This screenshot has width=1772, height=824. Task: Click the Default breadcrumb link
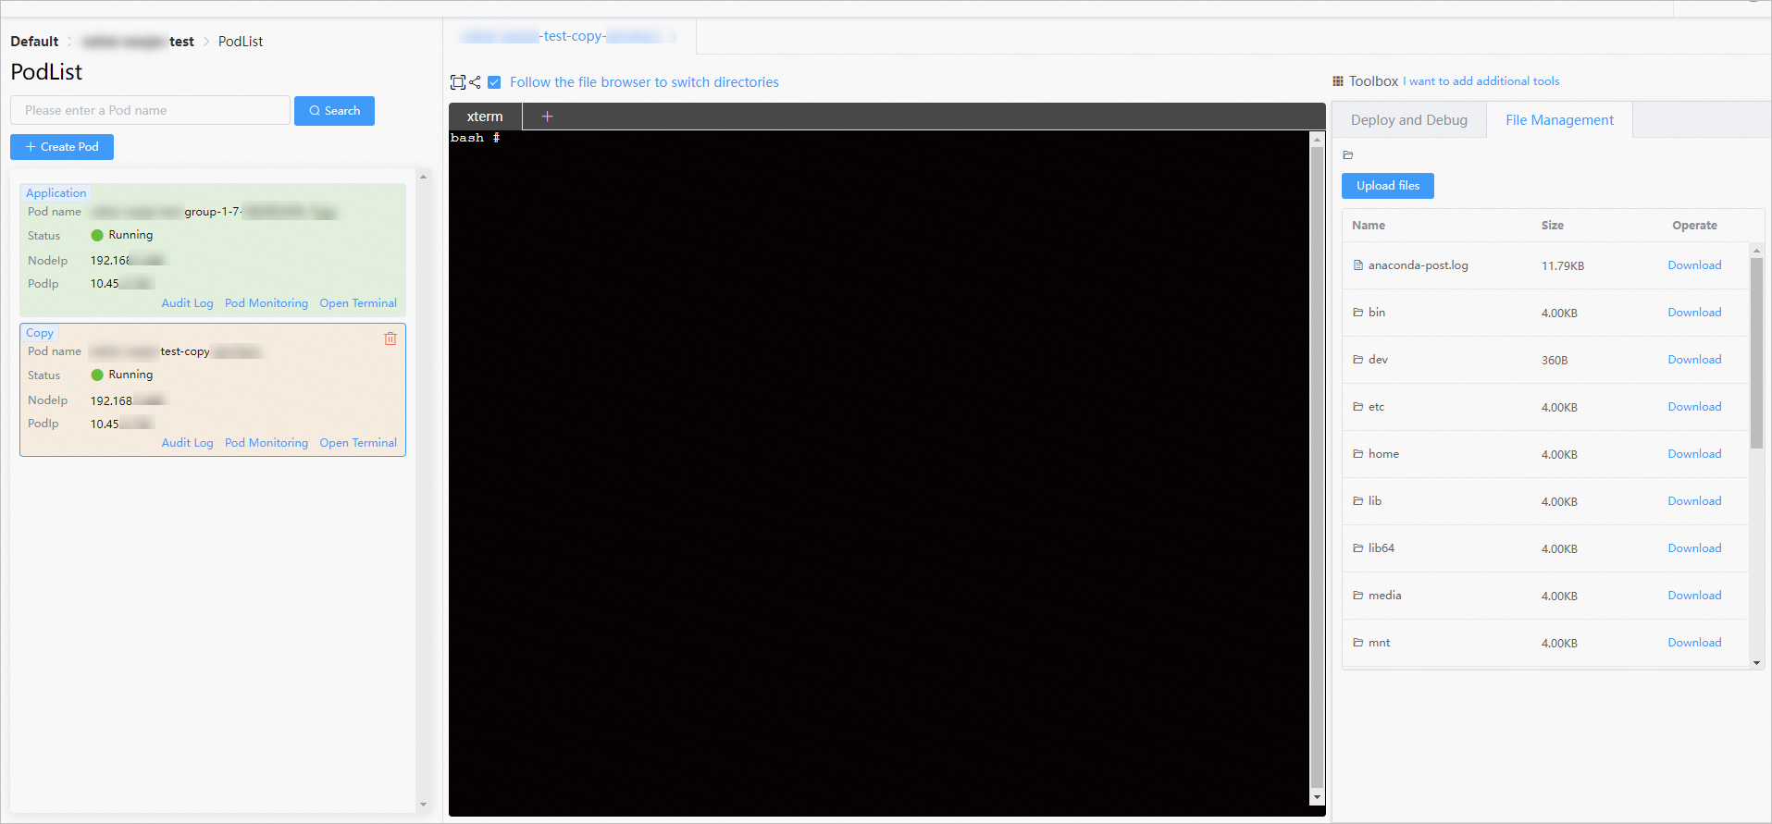click(x=34, y=42)
